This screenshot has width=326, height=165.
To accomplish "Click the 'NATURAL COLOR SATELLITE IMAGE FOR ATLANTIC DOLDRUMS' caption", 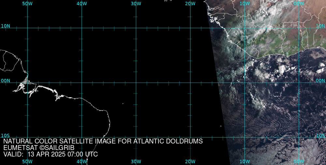I will point(103,141).
